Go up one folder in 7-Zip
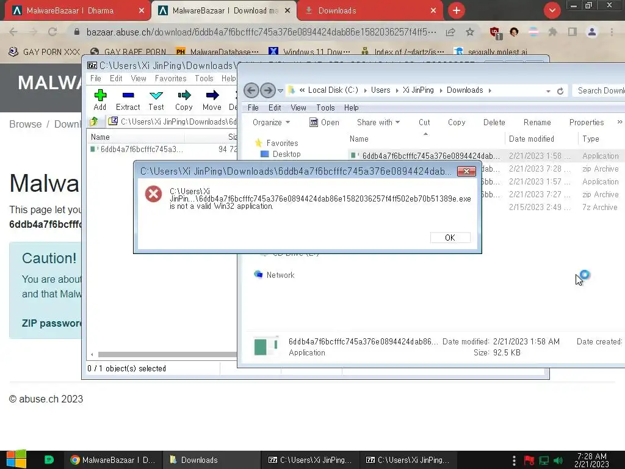Image resolution: width=625 pixels, height=469 pixels. [x=94, y=122]
